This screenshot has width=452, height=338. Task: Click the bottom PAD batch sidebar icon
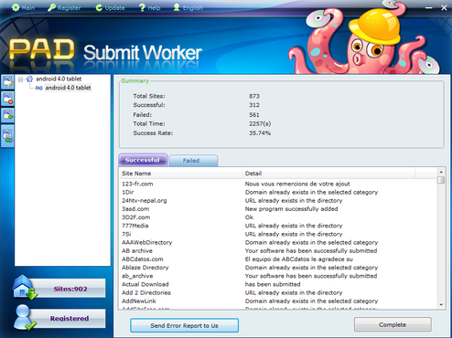click(7, 136)
